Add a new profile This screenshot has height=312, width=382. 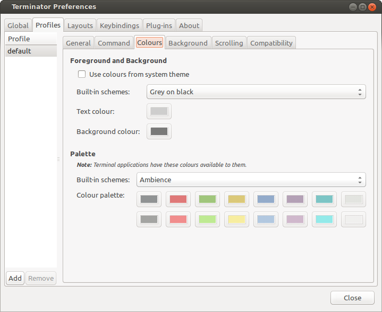(x=15, y=278)
